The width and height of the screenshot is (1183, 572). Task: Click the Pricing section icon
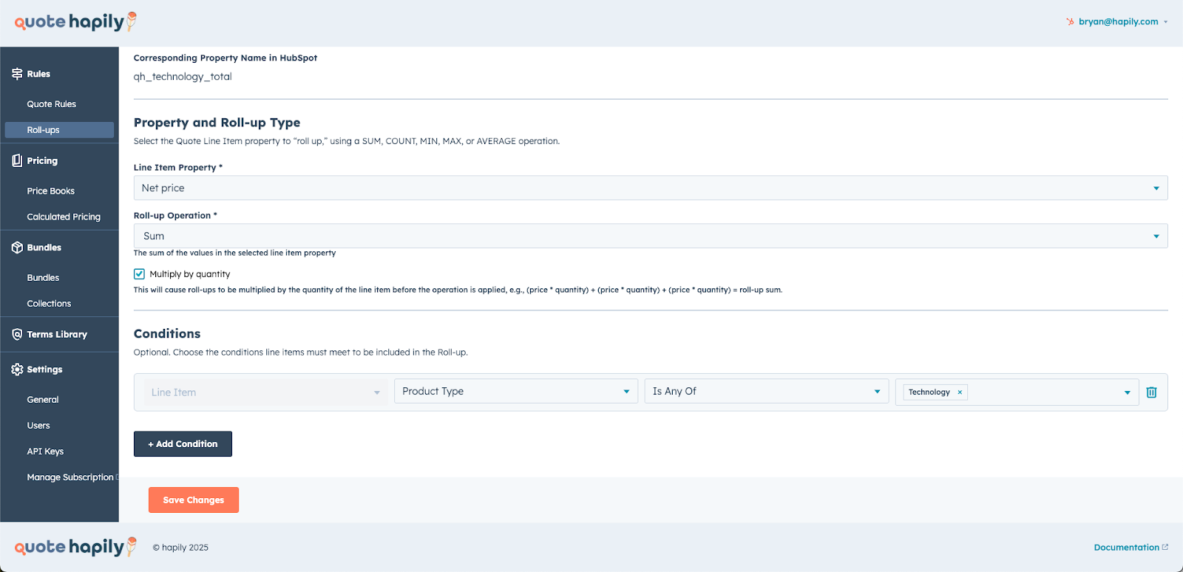click(x=17, y=160)
